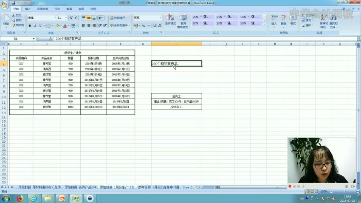Click Merge and Center (合并后居中)
Screen dimensions: 361x203
tap(119, 25)
